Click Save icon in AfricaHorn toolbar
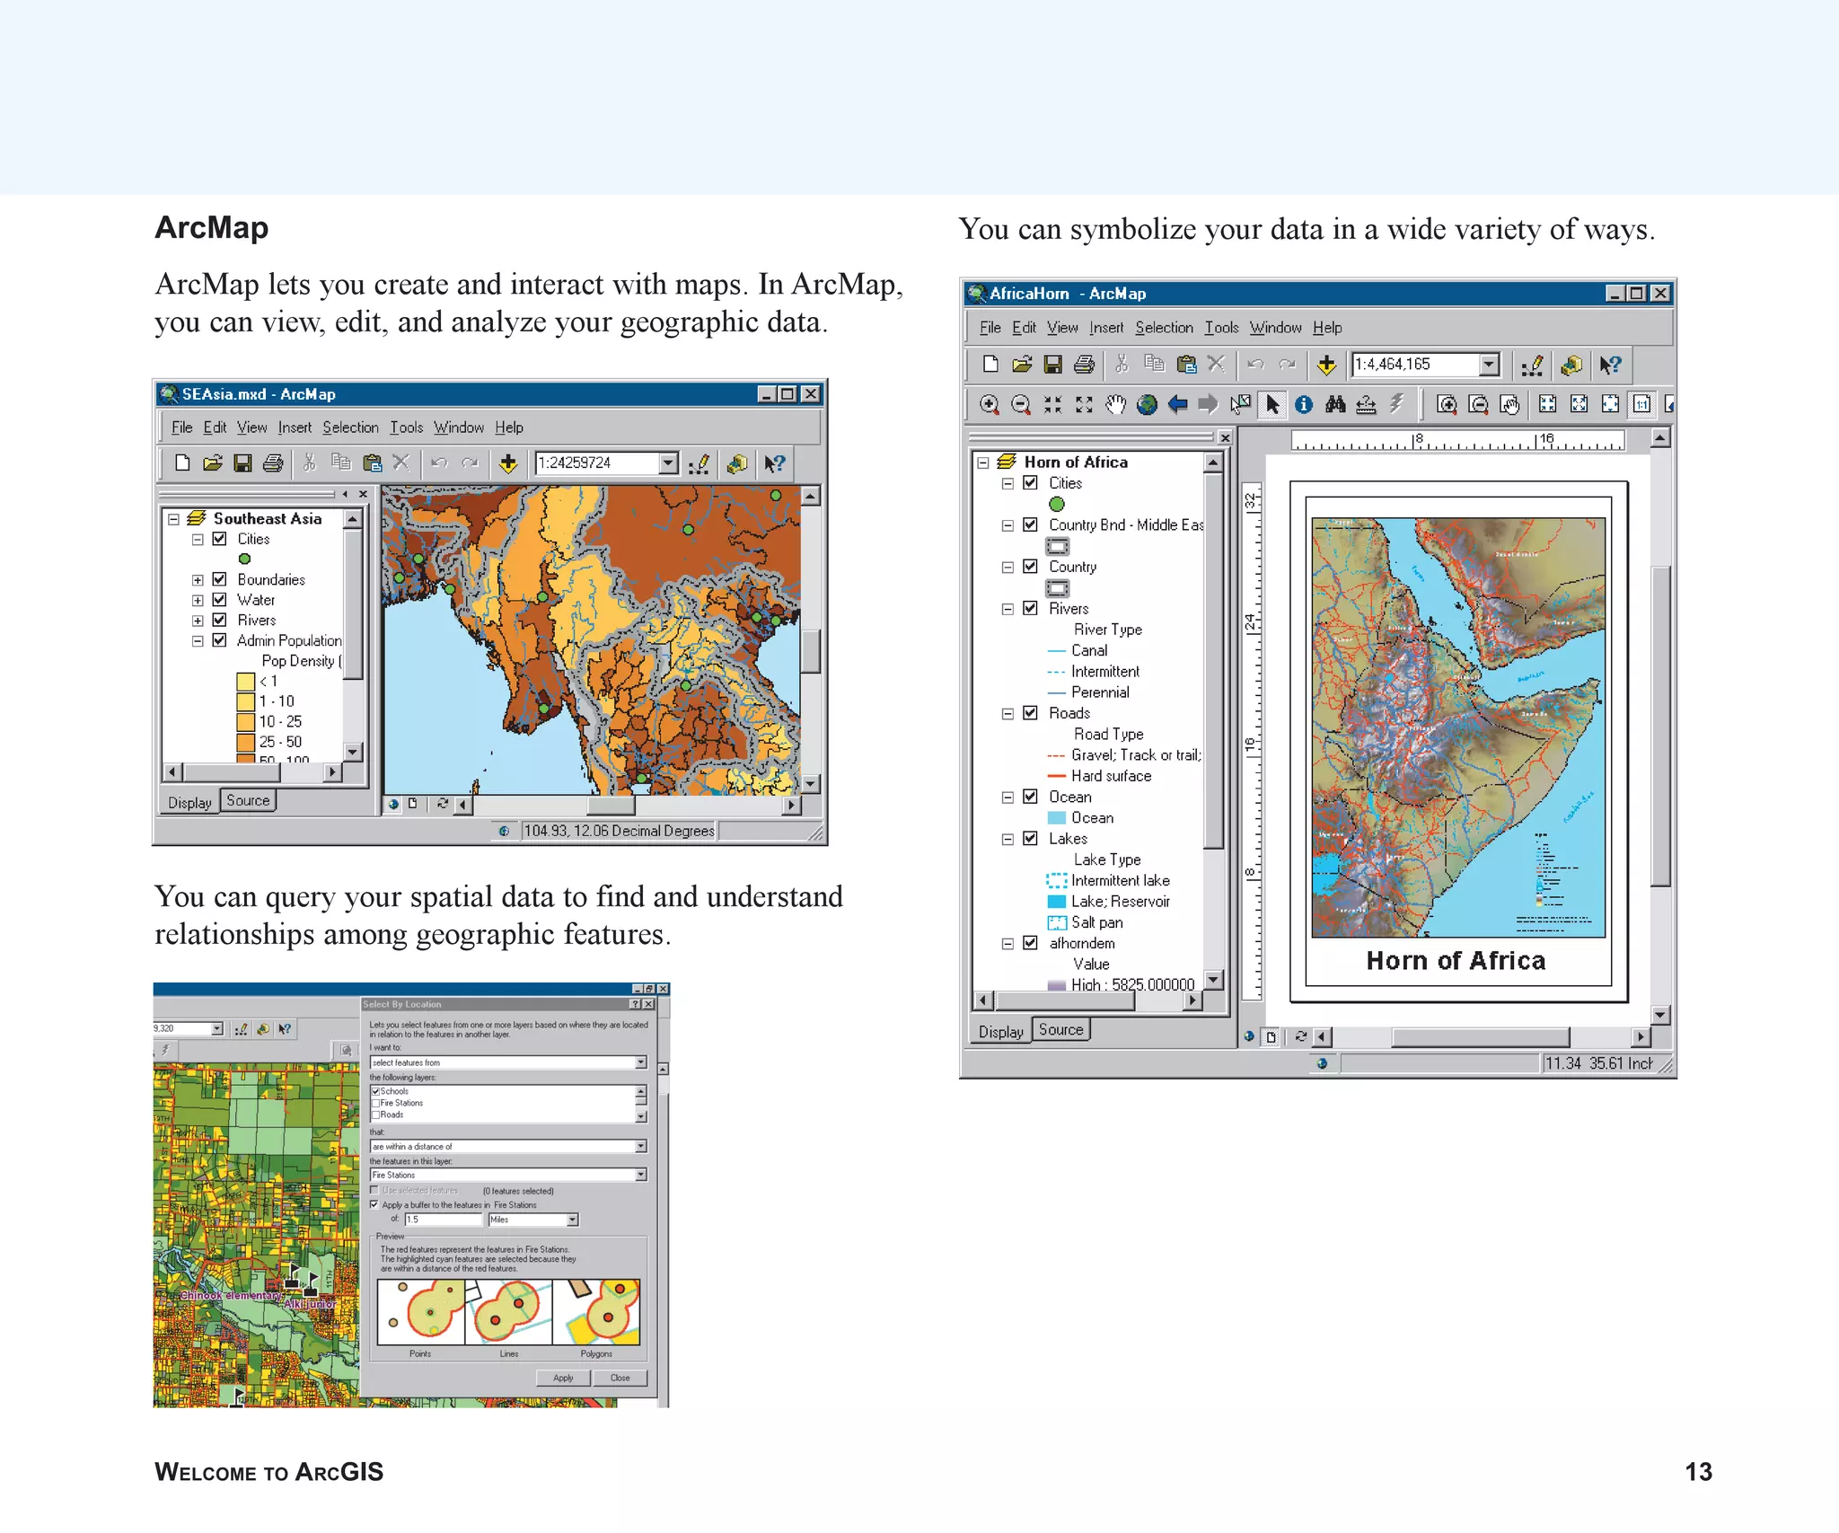The width and height of the screenshot is (1839, 1533). (1053, 365)
